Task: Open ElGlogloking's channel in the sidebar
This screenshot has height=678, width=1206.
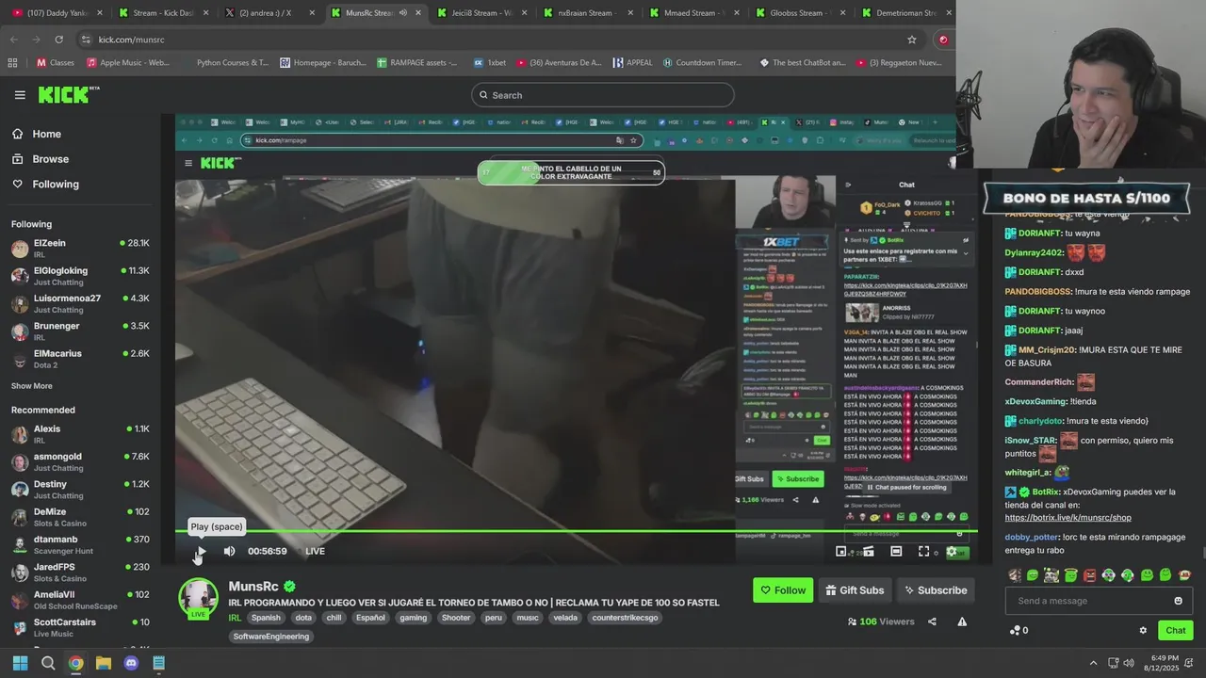Action: (x=80, y=276)
